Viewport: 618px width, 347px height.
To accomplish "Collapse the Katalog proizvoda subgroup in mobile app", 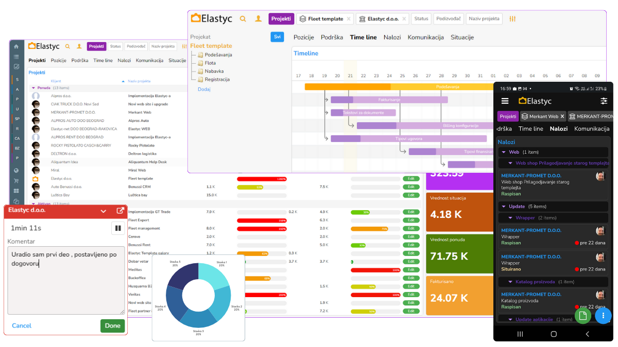I will 510,282.
